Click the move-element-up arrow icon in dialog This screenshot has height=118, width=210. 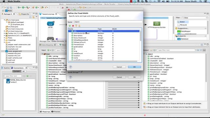click(x=79, y=26)
